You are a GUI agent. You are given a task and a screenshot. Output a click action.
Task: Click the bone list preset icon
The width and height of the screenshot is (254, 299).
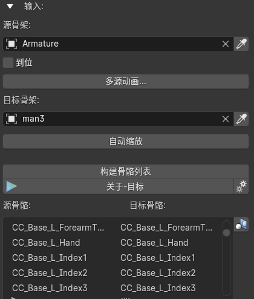tap(241, 225)
